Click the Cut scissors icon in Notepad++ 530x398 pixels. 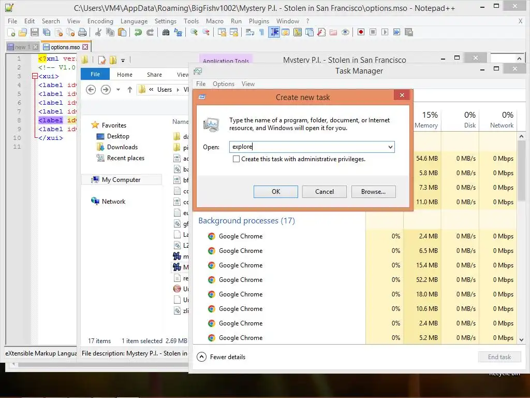(98, 32)
